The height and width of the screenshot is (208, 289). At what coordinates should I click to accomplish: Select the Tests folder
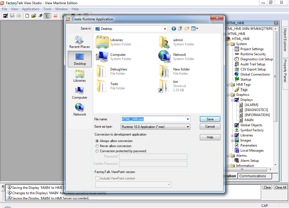click(111, 86)
